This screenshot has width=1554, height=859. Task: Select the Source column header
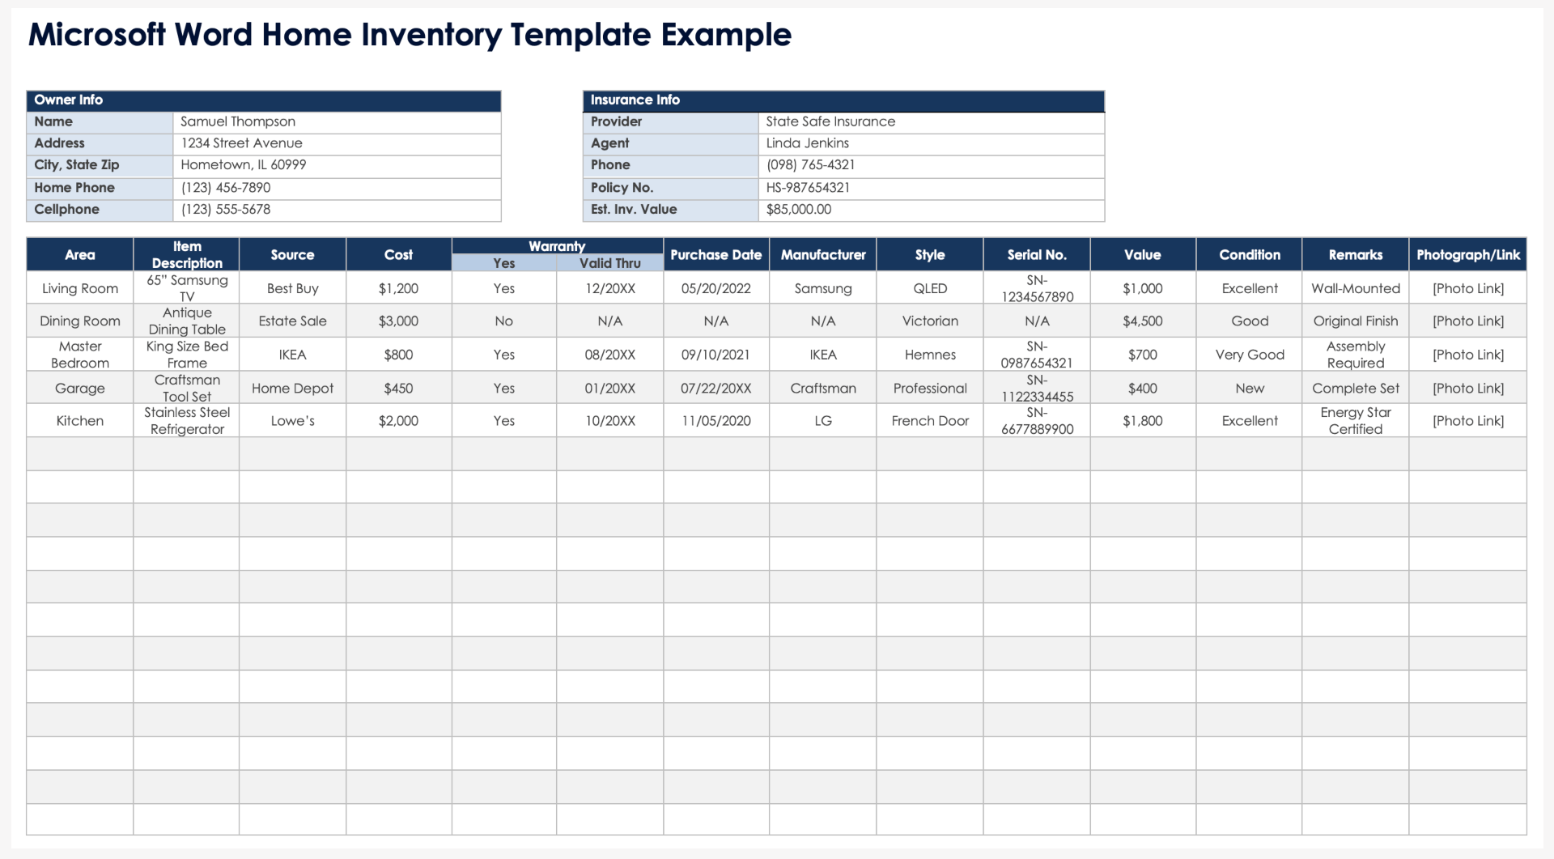(x=292, y=254)
